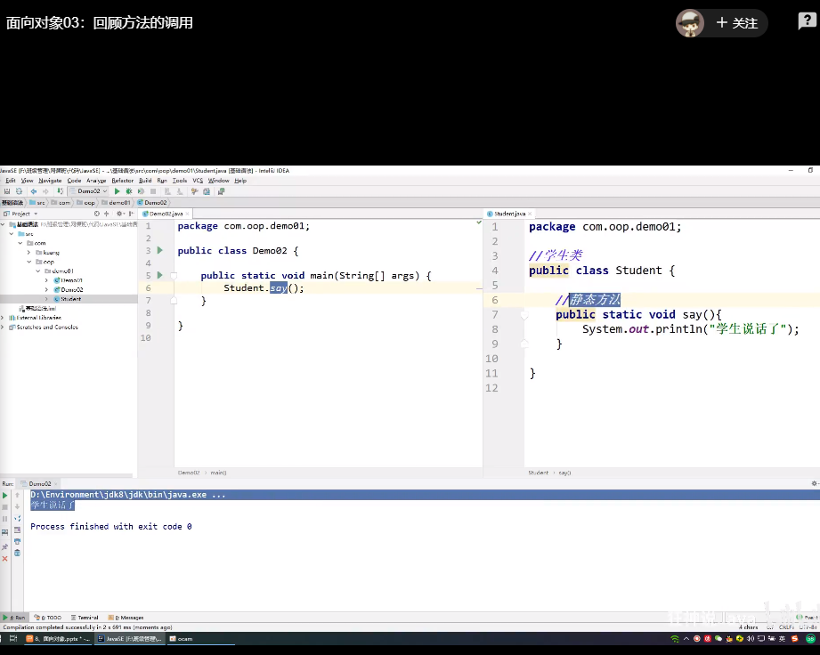Screen dimensions: 820x655
Task: Collapse the demo01 package folder
Action: pos(38,271)
